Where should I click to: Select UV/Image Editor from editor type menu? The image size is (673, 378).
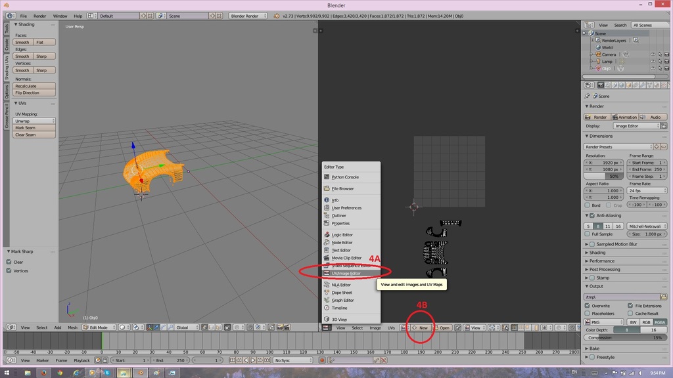pyautogui.click(x=346, y=273)
